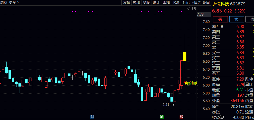This screenshot has height=120, width=254.
Task: Click the 撤 cancel order button
Action: pyautogui.click(x=250, y=19)
